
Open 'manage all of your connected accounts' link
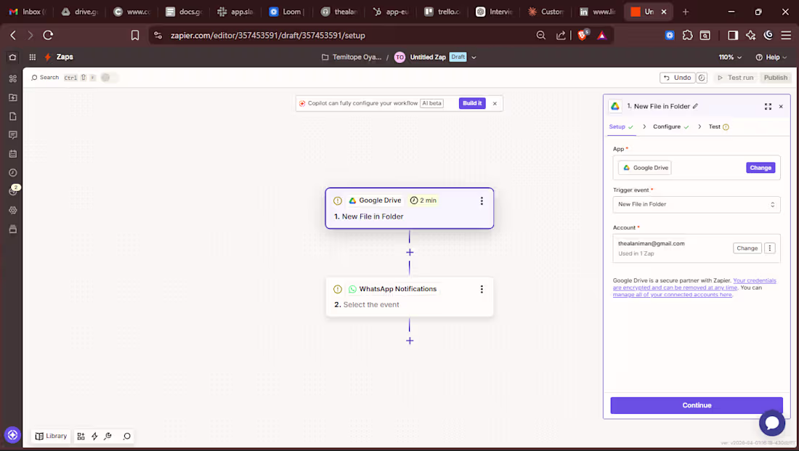(672, 295)
